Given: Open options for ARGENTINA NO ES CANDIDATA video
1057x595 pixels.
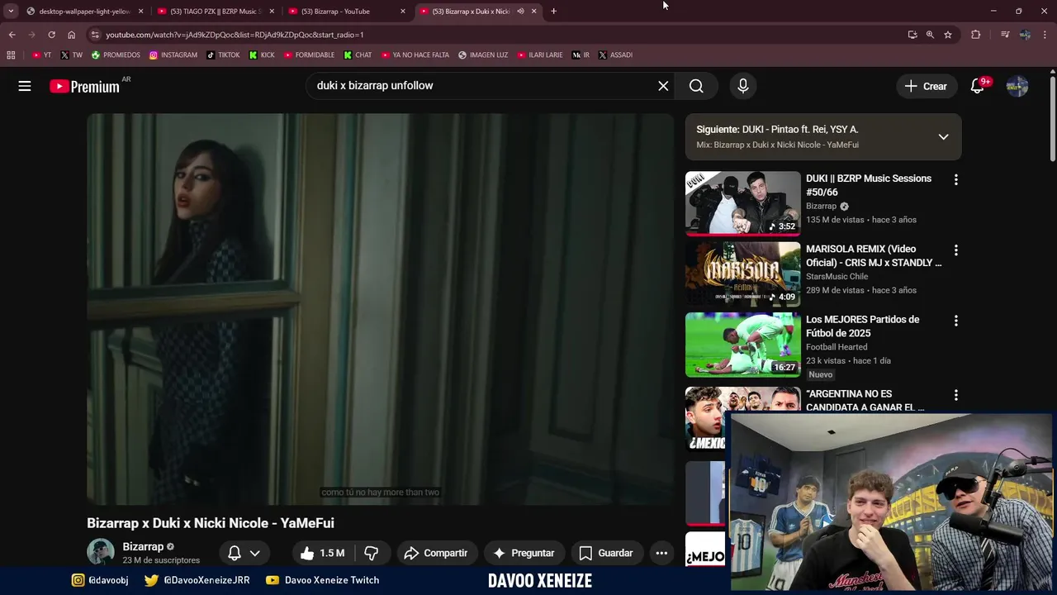Looking at the screenshot, I should click(x=956, y=395).
